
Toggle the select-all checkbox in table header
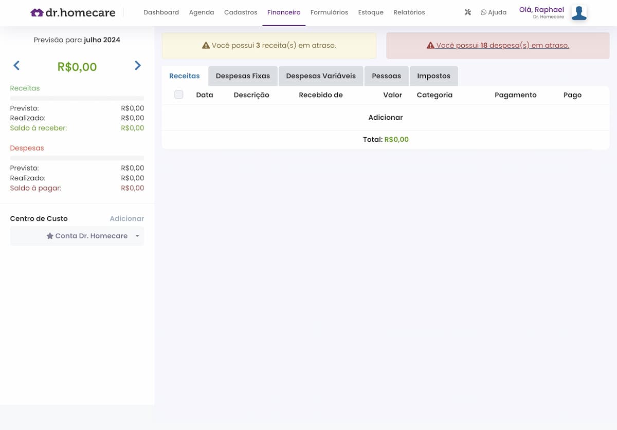[178, 95]
